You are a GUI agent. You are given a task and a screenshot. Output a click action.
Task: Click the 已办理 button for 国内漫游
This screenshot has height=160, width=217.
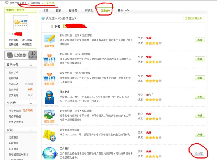click(x=199, y=153)
